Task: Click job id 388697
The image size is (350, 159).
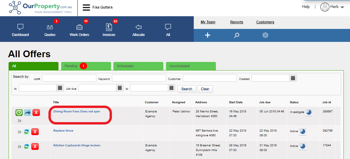Action: 328,112
